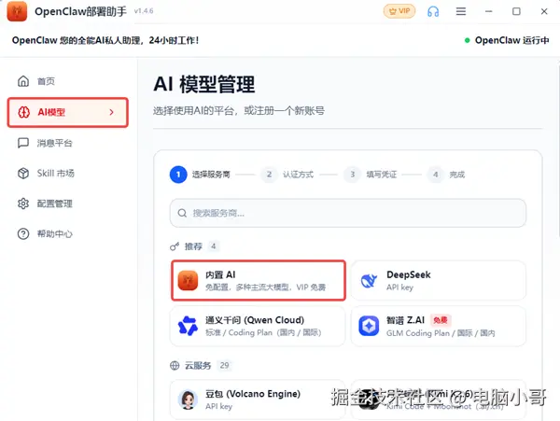Open 消息平台 in the sidebar
Screen dimensions: 560x421
coord(68,143)
